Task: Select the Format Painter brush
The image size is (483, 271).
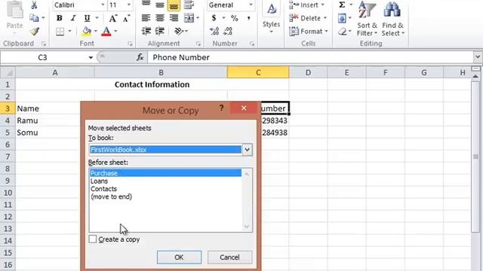Action: (x=35, y=31)
